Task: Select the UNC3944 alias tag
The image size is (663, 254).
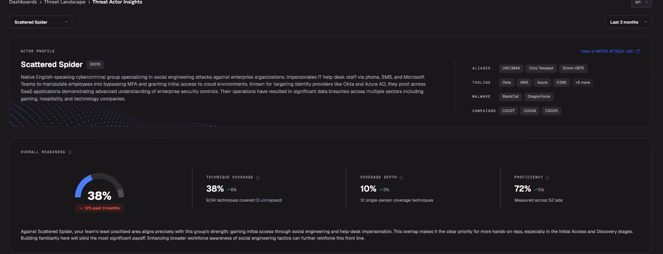Action: coord(511,68)
